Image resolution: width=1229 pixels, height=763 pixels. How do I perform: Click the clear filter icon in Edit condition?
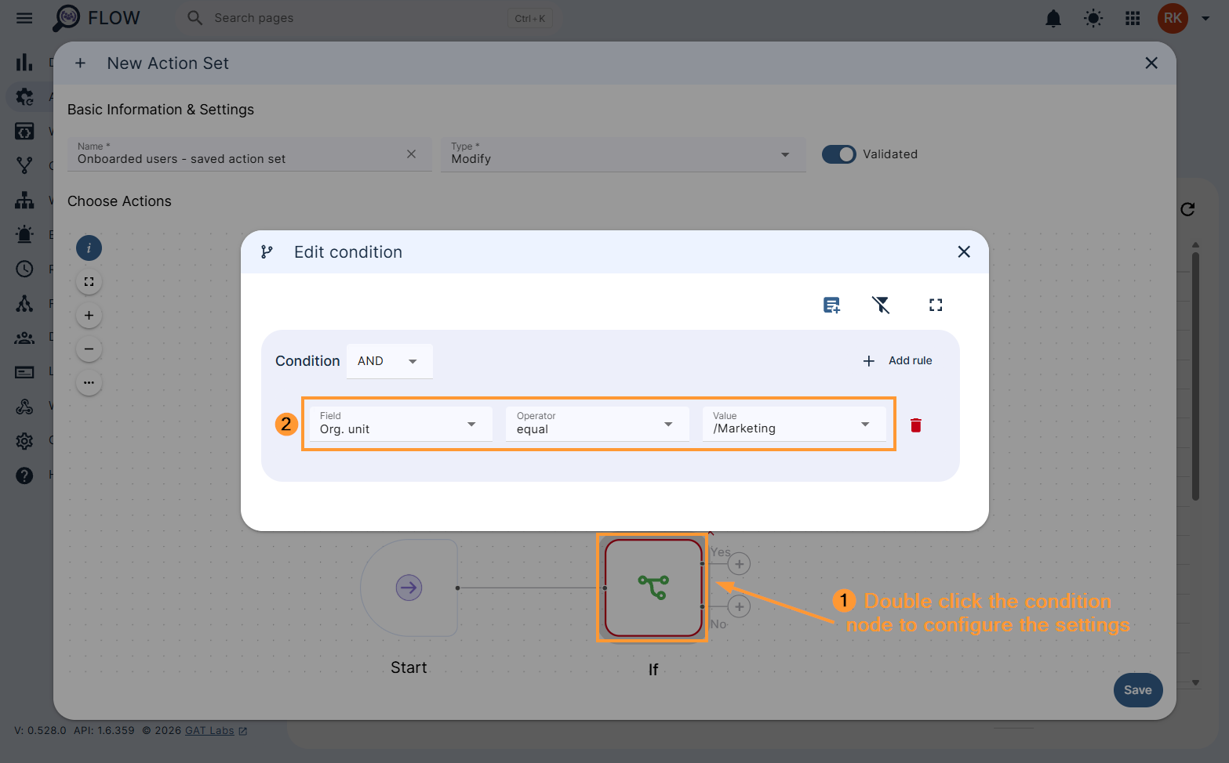coord(881,305)
